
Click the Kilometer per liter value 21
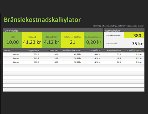[73, 42]
